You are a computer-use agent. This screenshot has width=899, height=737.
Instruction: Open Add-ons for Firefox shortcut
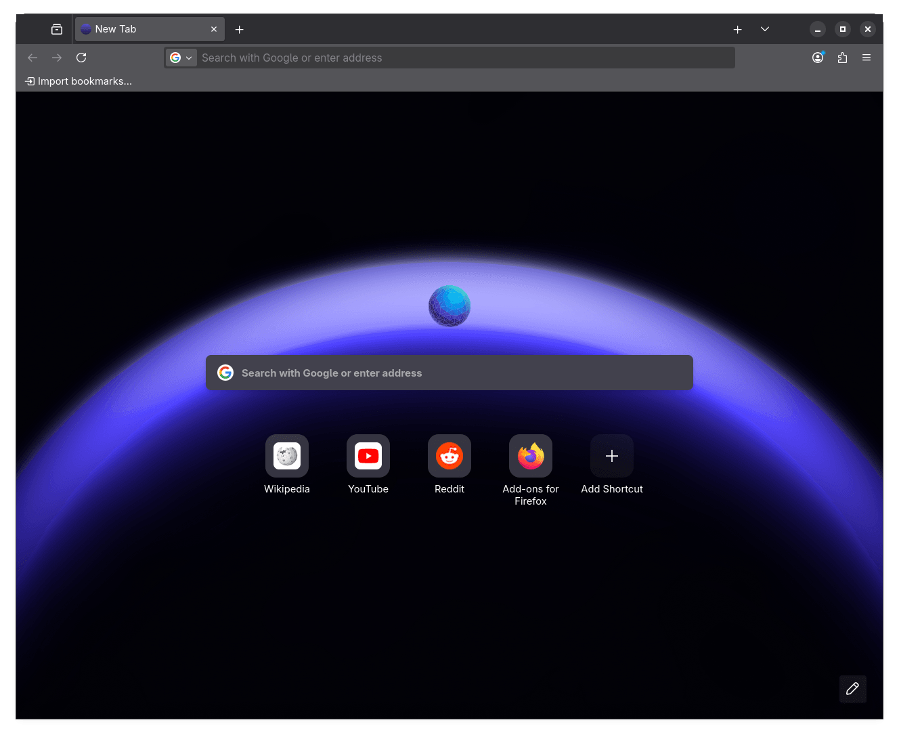coord(531,456)
